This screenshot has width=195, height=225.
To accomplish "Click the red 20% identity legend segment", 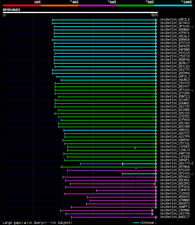I will [22, 5].
